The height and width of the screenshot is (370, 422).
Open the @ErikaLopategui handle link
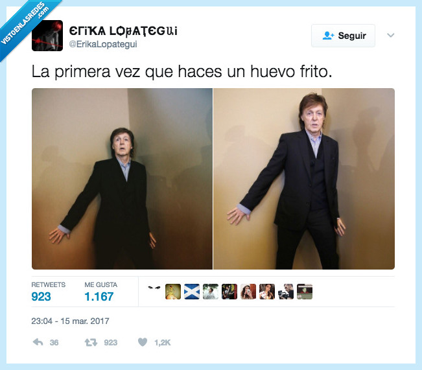pos(103,44)
